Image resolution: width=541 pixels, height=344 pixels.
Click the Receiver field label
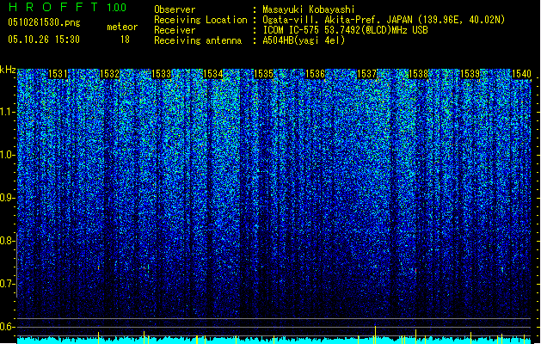tap(175, 30)
